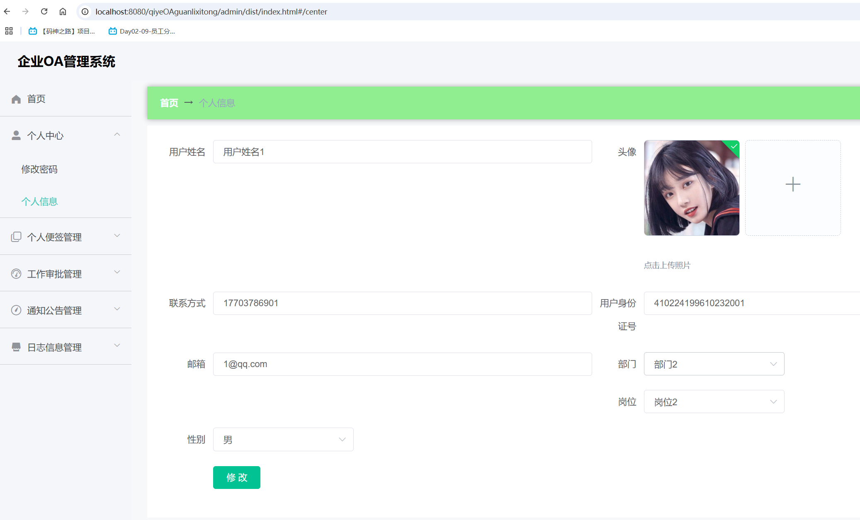Select 个人信息 in sidebar submenu

click(39, 202)
